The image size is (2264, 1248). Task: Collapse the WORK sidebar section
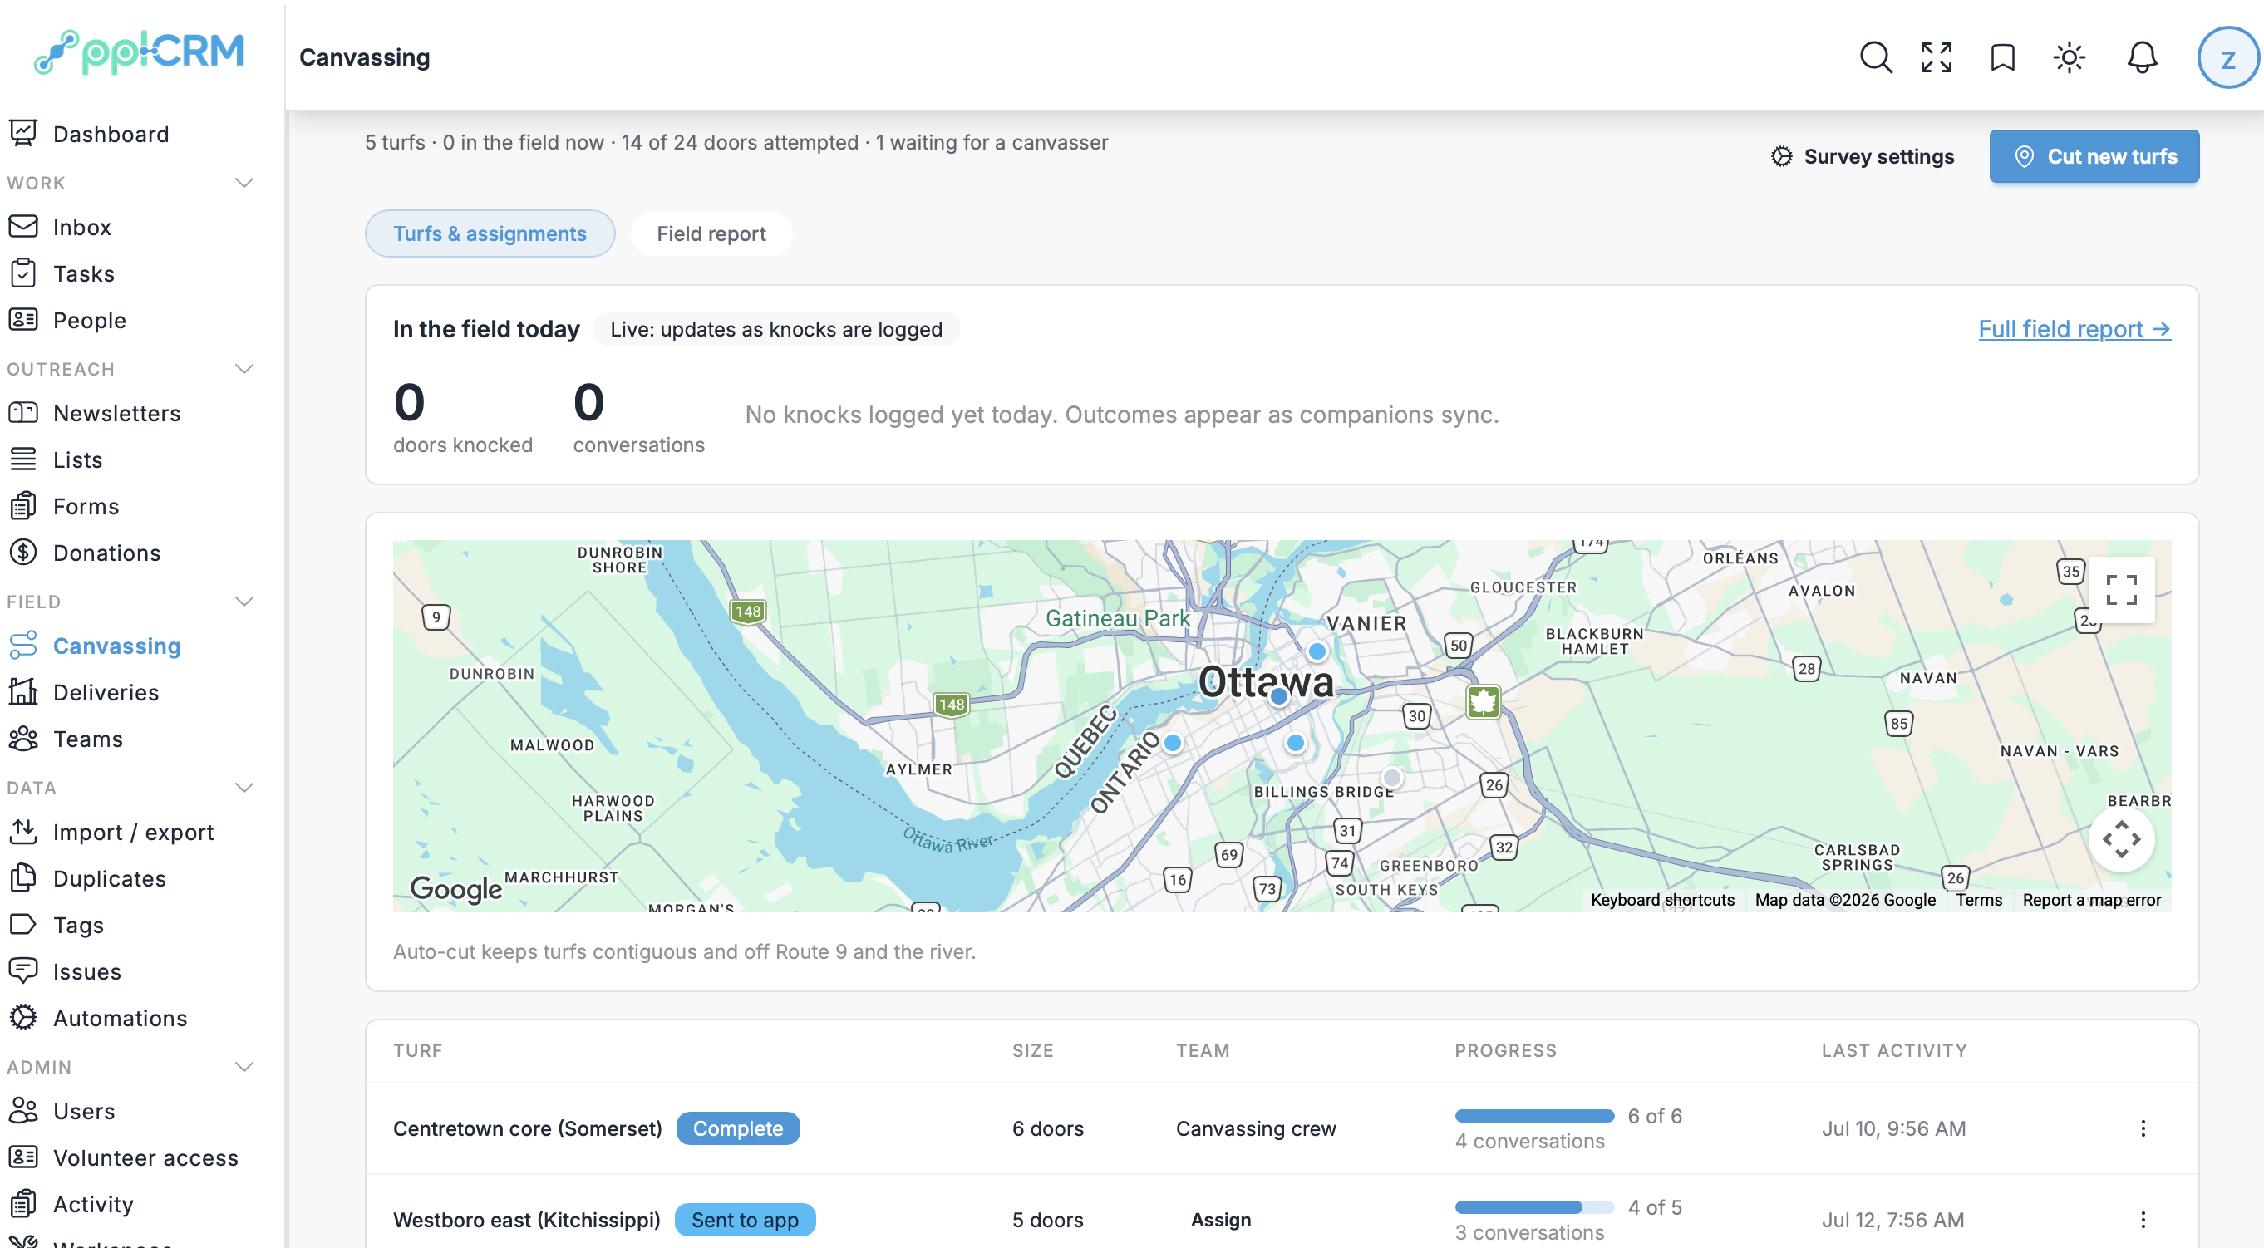click(244, 183)
